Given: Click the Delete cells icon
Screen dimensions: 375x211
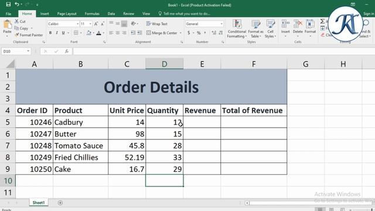Looking at the screenshot, I should (x=298, y=24).
